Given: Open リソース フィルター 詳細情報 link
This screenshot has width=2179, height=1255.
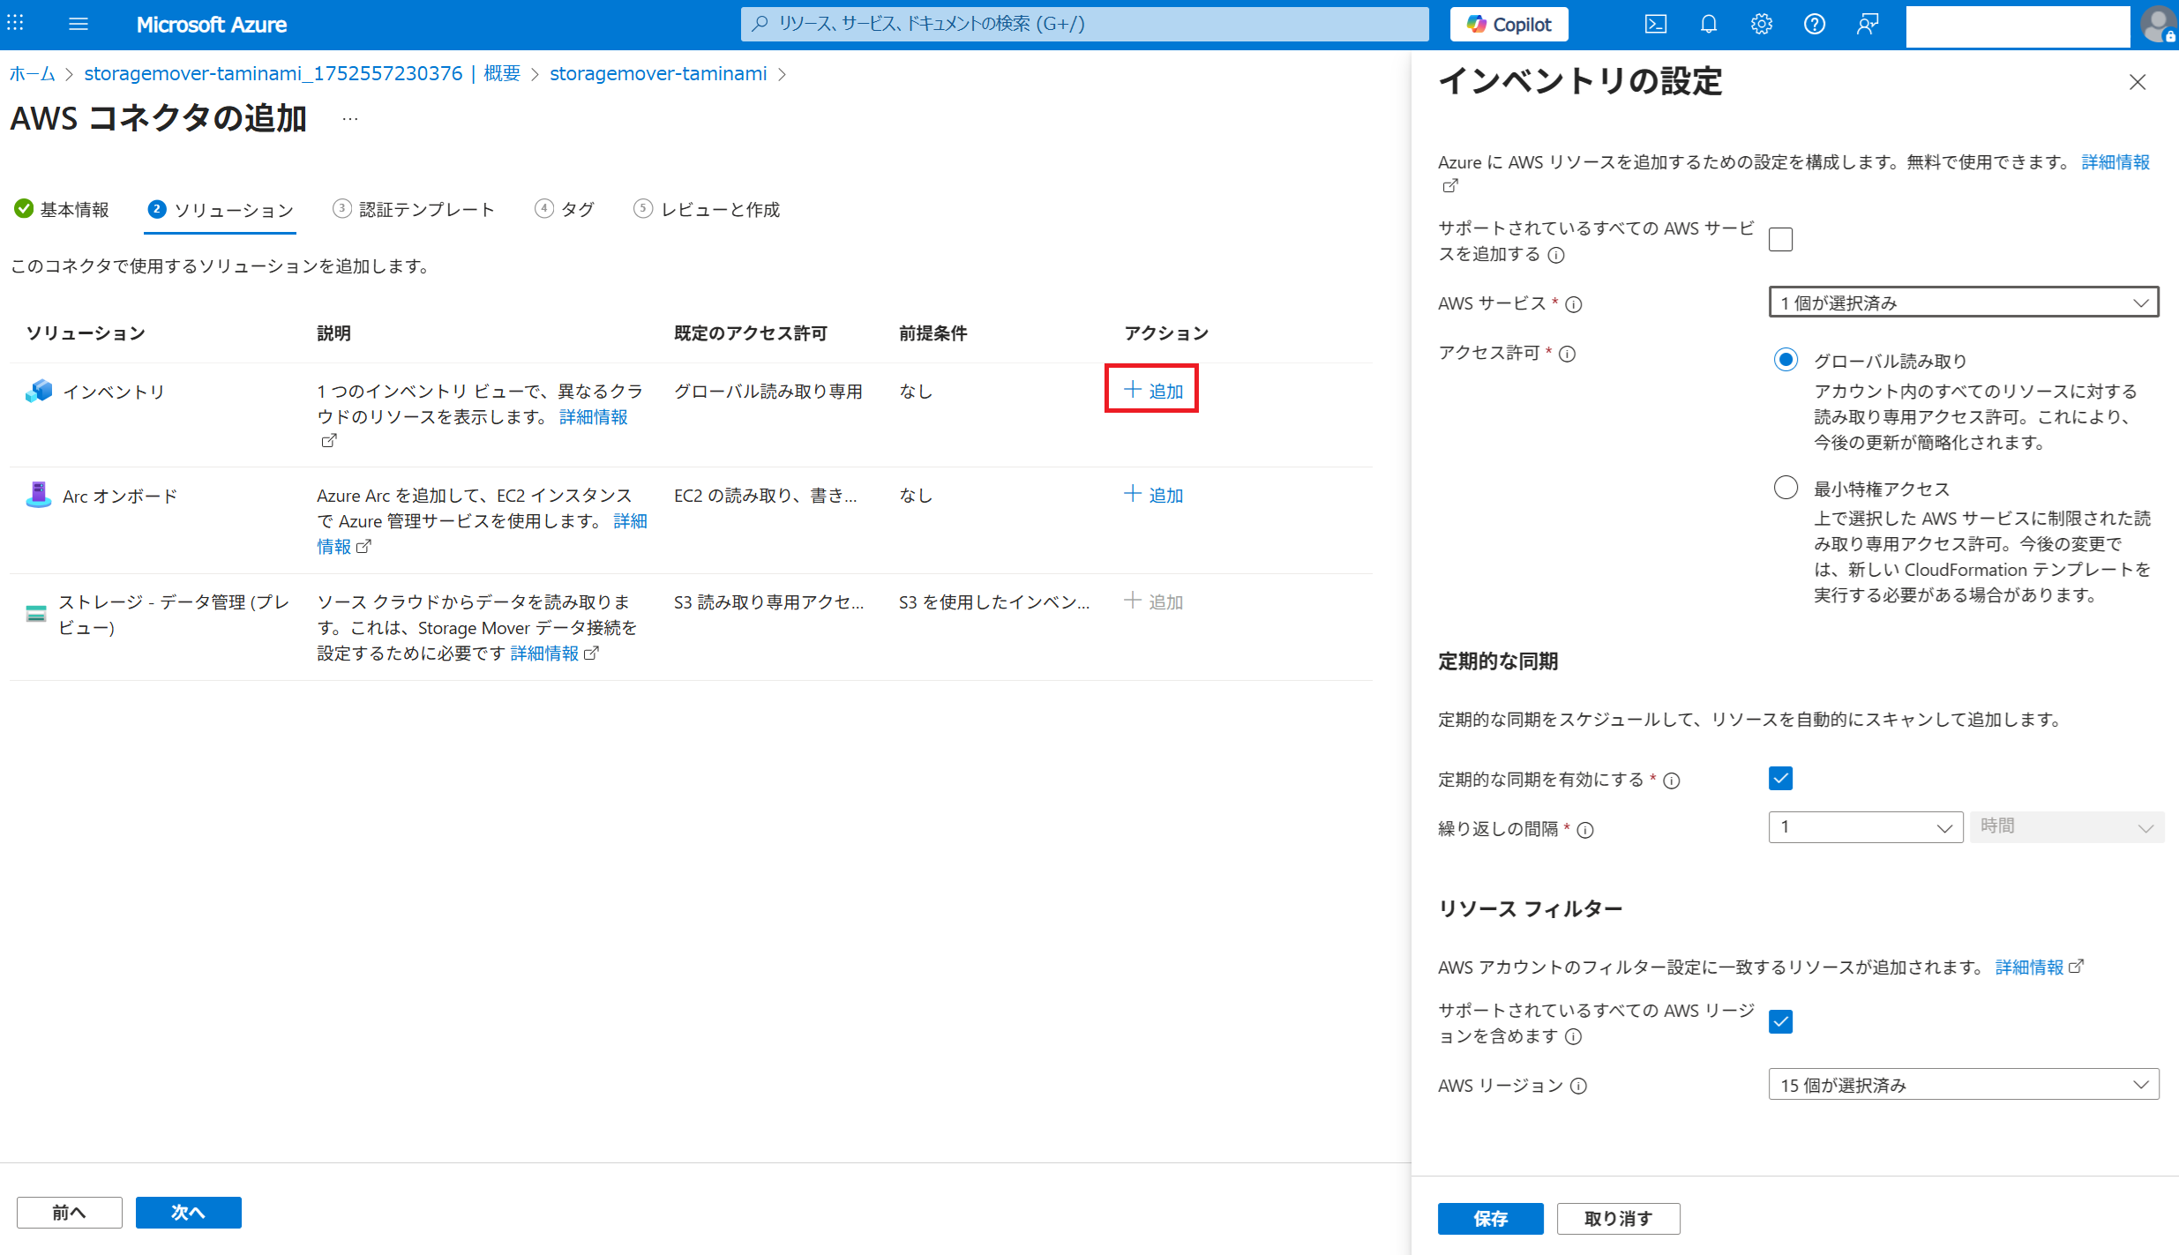Looking at the screenshot, I should pyautogui.click(x=2029, y=967).
